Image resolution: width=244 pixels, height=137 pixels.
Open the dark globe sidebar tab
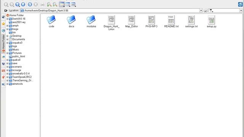point(3,64)
